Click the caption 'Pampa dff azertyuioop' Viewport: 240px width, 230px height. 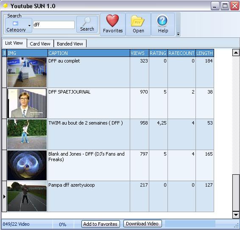[72, 185]
